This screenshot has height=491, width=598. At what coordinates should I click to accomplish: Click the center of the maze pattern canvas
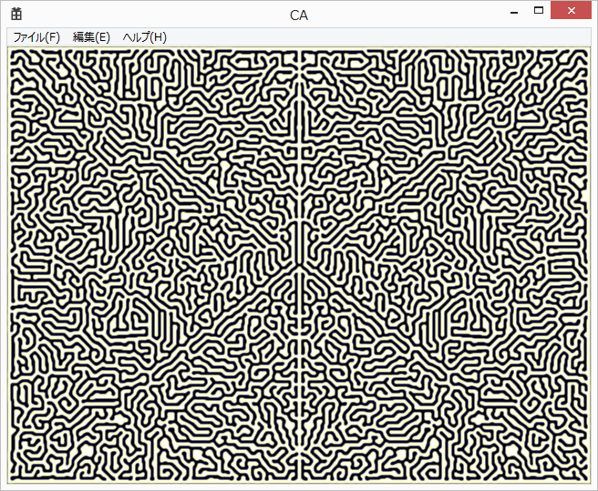299,262
